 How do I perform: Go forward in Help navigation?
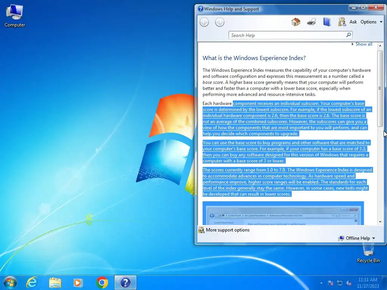click(x=220, y=22)
